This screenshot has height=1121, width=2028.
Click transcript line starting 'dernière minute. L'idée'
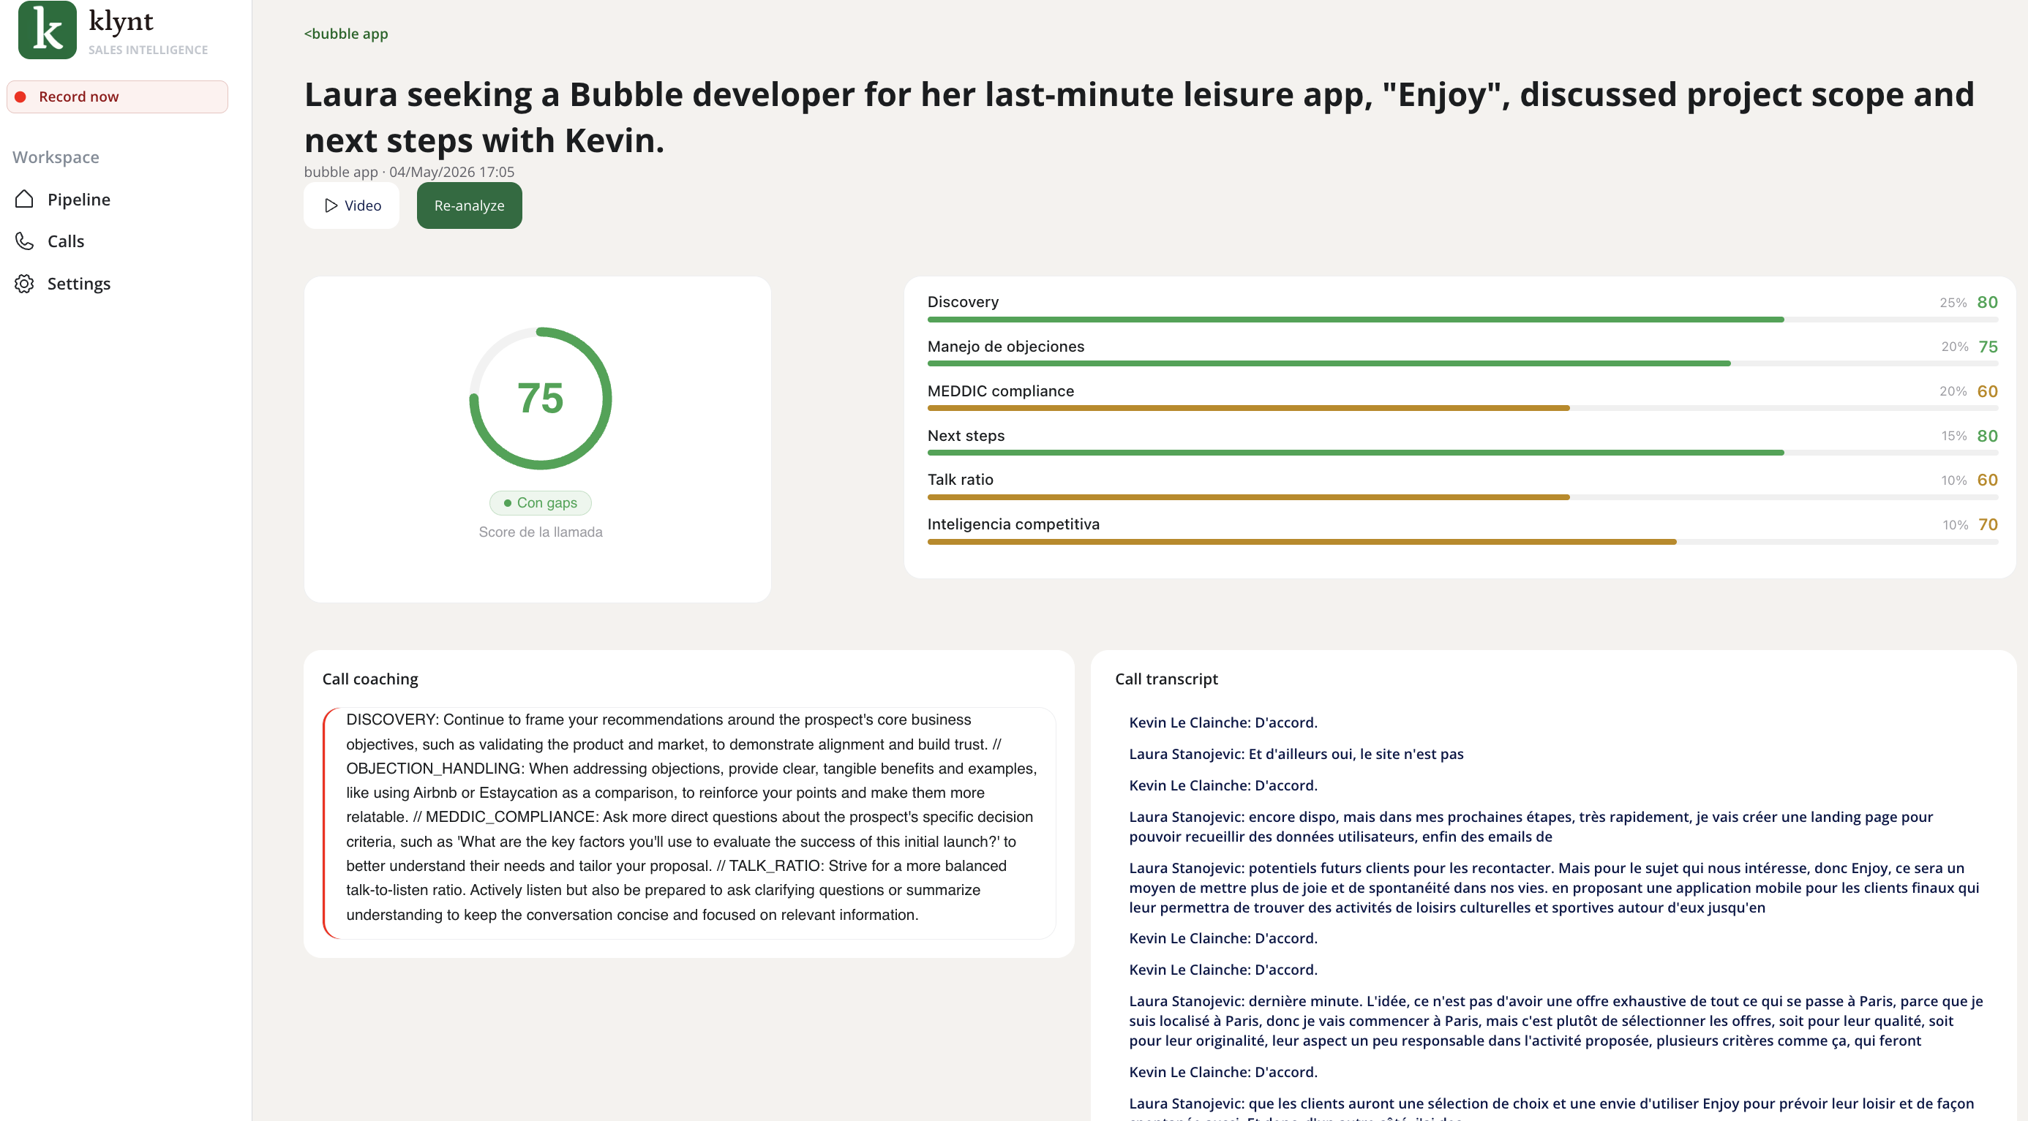(1555, 1020)
